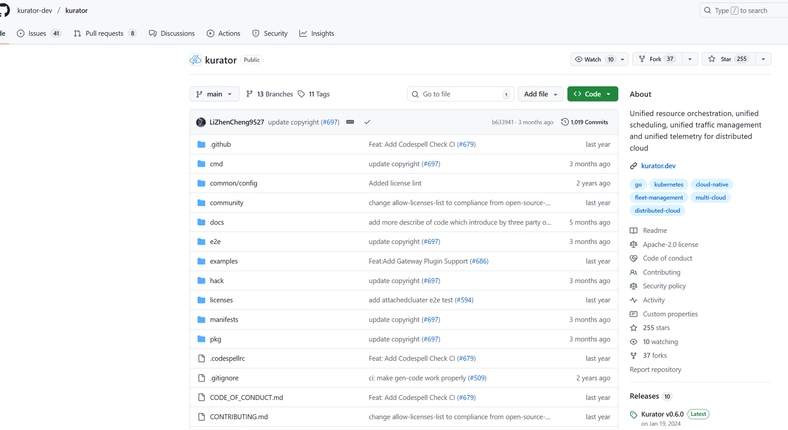This screenshot has width=788, height=430.
Task: Open the kurator-dev organization link
Action: [35, 10]
